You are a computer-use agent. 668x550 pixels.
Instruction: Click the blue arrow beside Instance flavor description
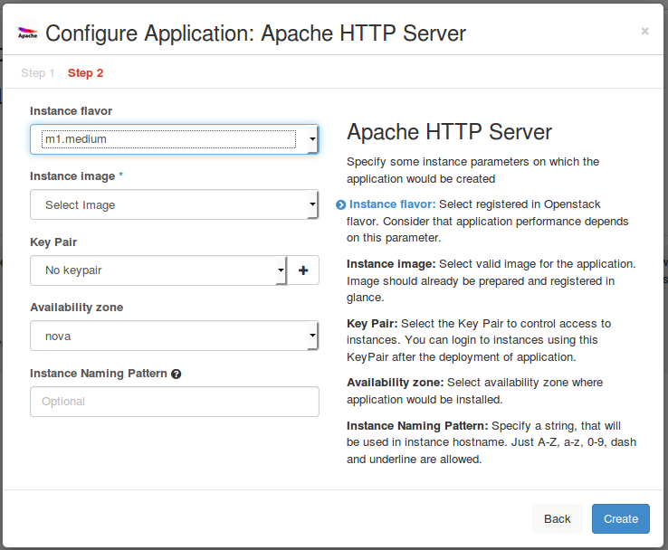pos(341,204)
